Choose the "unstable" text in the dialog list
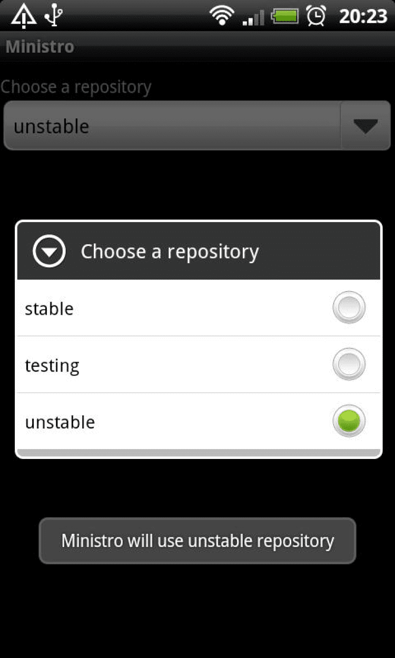Image resolution: width=395 pixels, height=658 pixels. [x=60, y=422]
